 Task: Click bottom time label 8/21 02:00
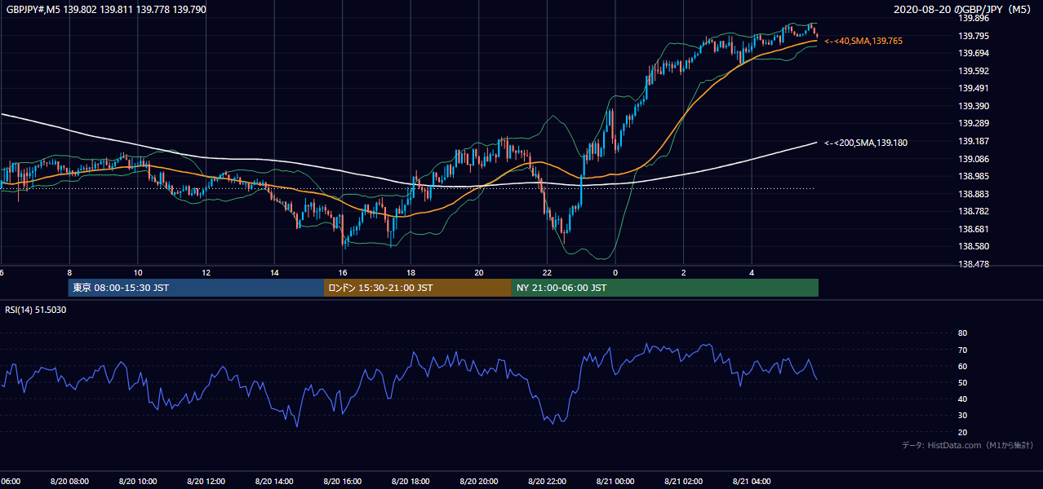684,482
